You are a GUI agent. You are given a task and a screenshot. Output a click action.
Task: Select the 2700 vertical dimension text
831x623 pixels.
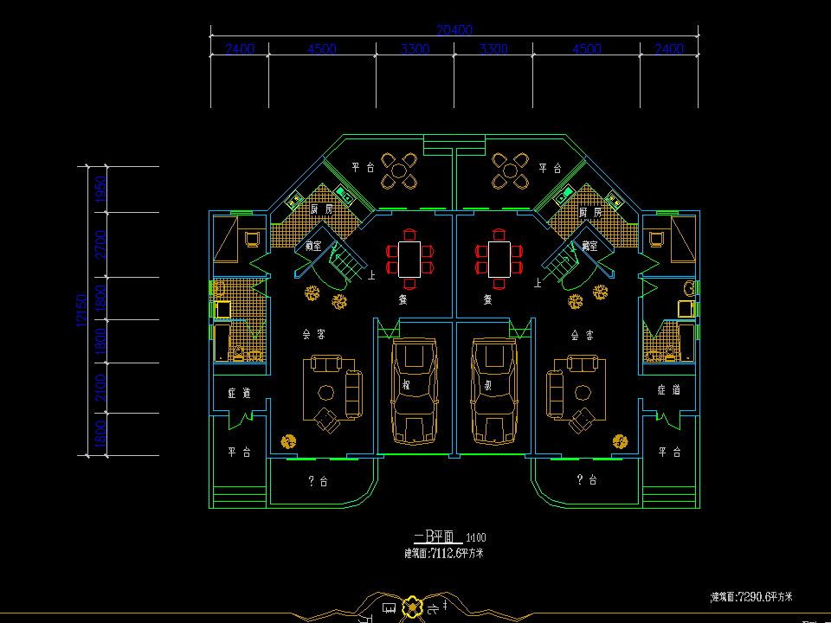tap(100, 245)
